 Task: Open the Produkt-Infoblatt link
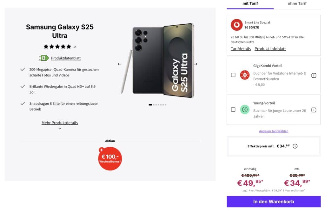270,49
